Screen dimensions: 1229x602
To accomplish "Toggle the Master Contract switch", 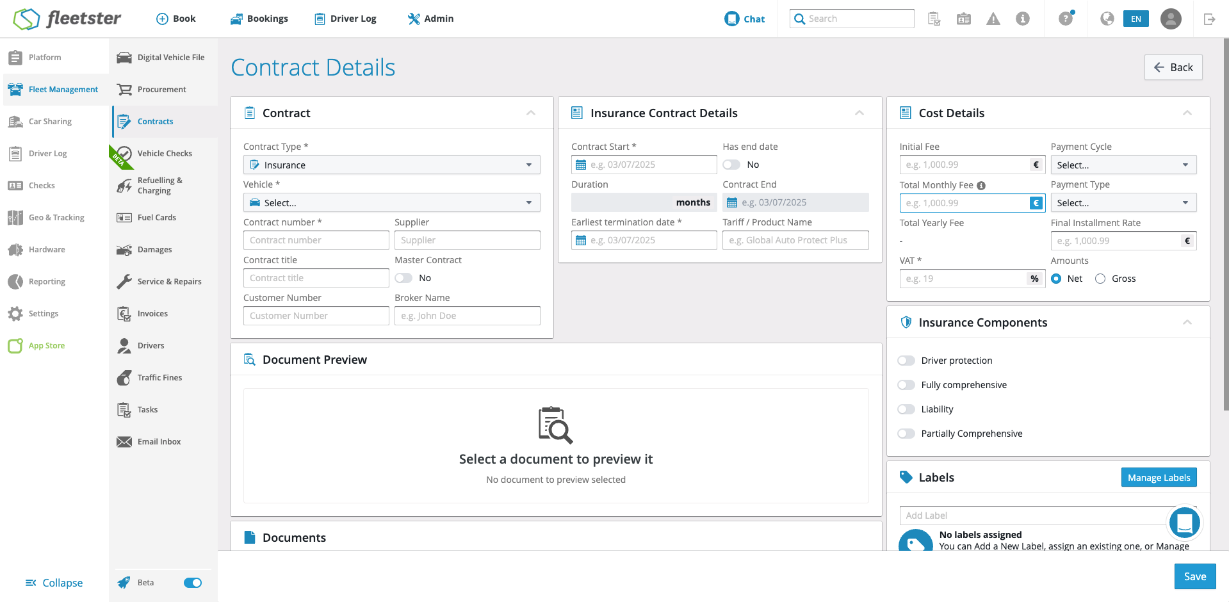I will click(403, 278).
